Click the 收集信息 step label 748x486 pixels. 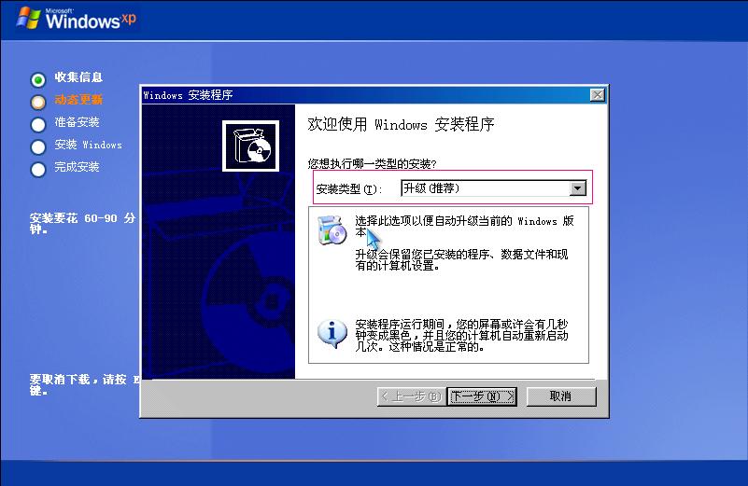coord(78,77)
